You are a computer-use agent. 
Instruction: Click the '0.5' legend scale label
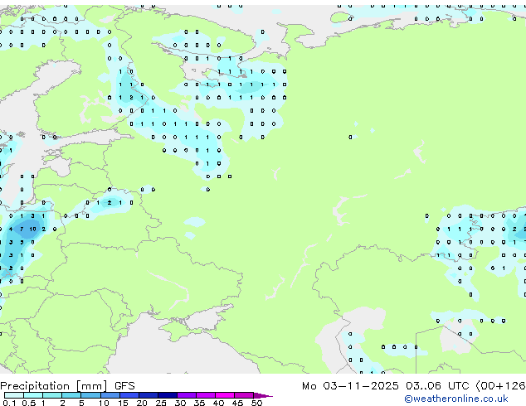[29, 403]
